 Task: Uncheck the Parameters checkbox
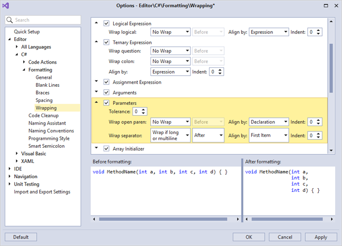pos(107,102)
